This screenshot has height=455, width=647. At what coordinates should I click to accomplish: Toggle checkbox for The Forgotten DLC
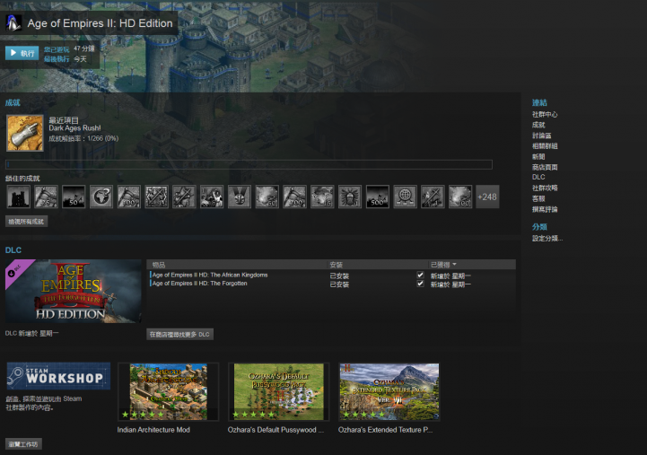pos(420,284)
